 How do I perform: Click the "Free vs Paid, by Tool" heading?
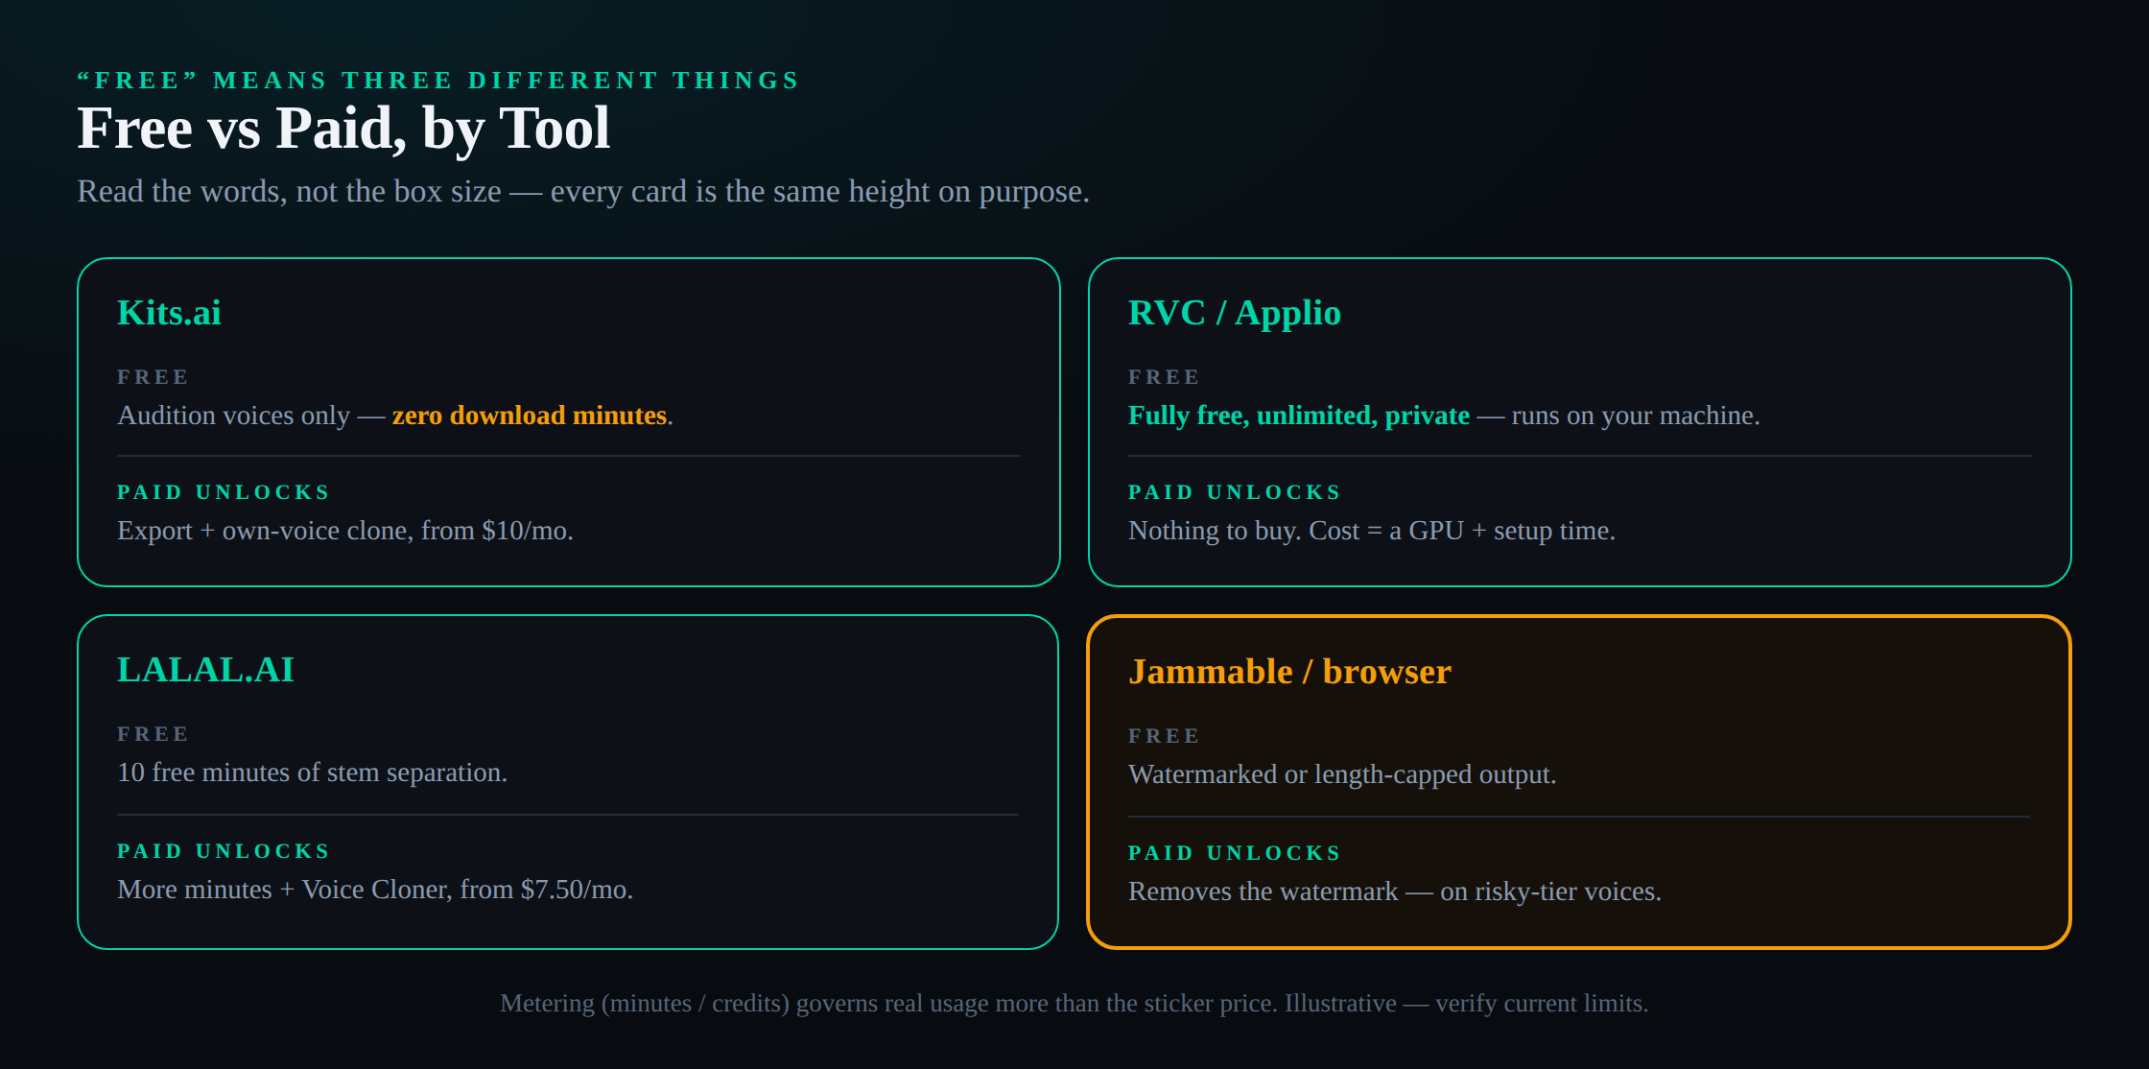[343, 129]
